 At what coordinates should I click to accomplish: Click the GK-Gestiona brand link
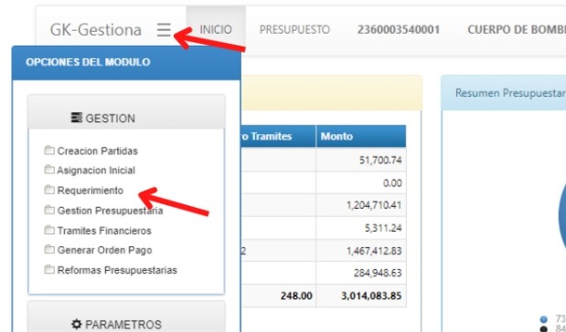coord(96,30)
